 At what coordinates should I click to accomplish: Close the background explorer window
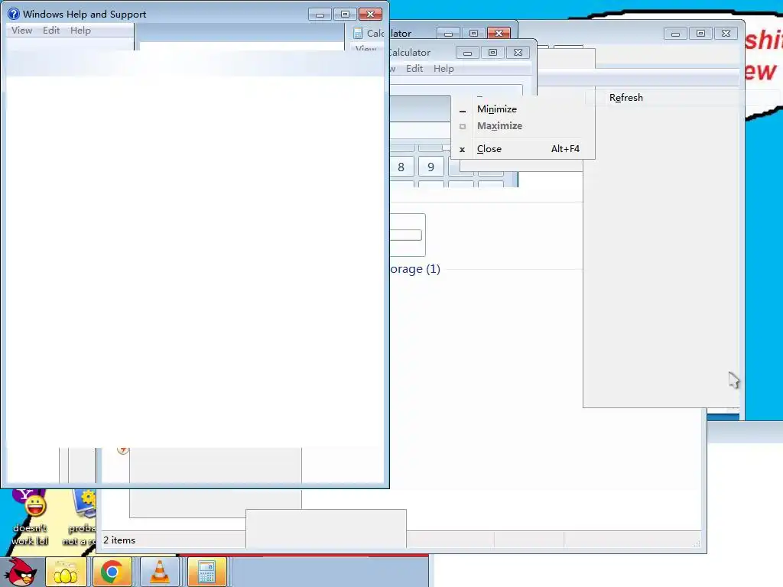tap(726, 34)
